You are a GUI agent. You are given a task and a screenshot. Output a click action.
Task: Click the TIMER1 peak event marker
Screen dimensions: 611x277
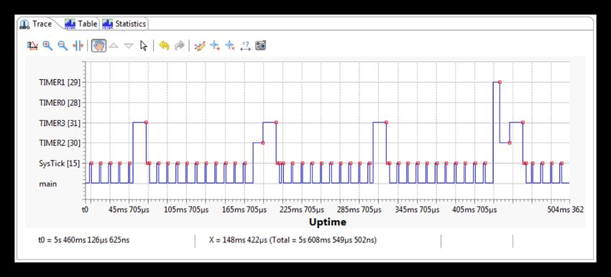click(x=500, y=82)
